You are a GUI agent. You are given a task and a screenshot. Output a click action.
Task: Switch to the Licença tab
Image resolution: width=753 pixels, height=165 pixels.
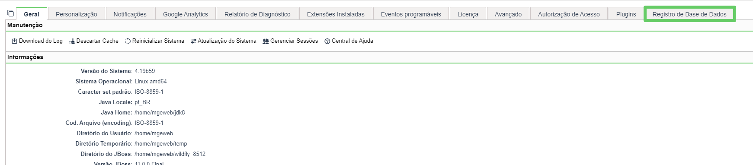[x=468, y=14]
